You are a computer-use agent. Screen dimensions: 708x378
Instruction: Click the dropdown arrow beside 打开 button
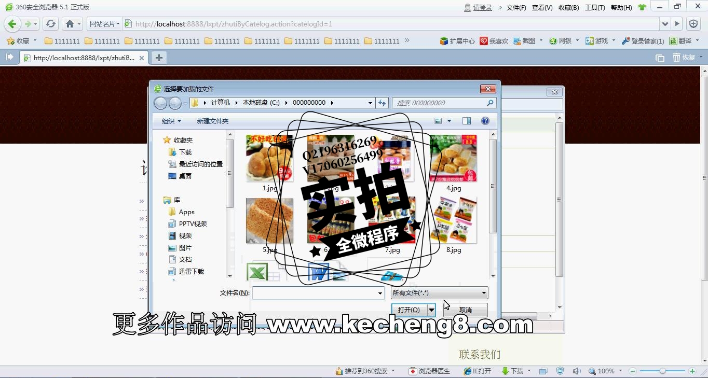point(431,310)
